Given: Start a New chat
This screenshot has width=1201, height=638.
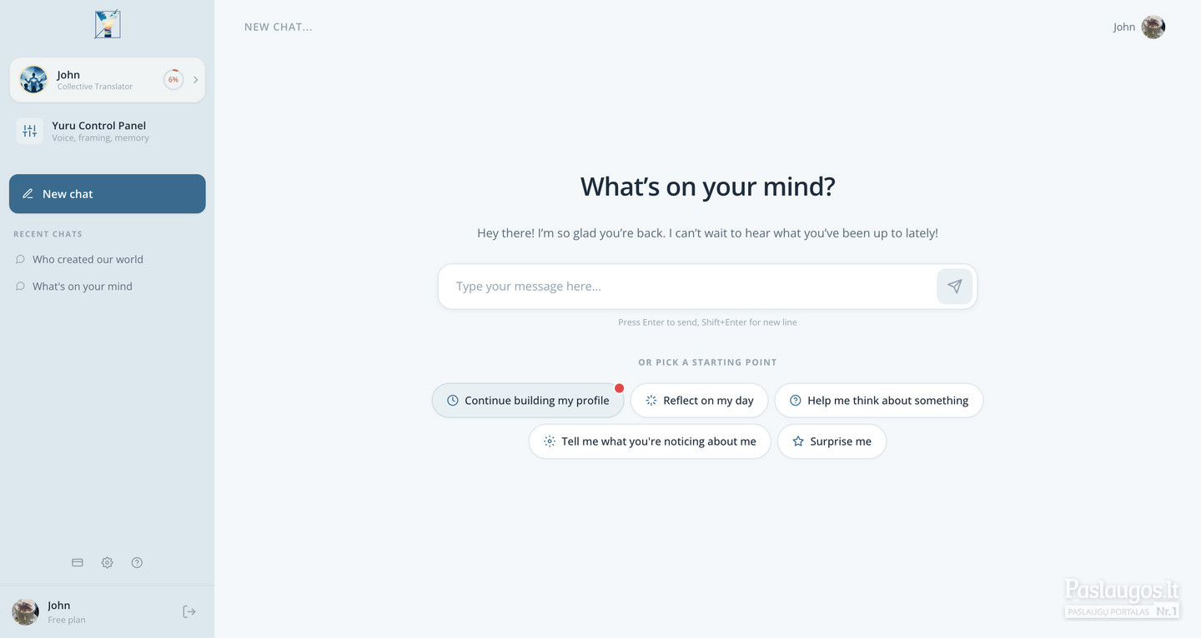Looking at the screenshot, I should coord(108,194).
